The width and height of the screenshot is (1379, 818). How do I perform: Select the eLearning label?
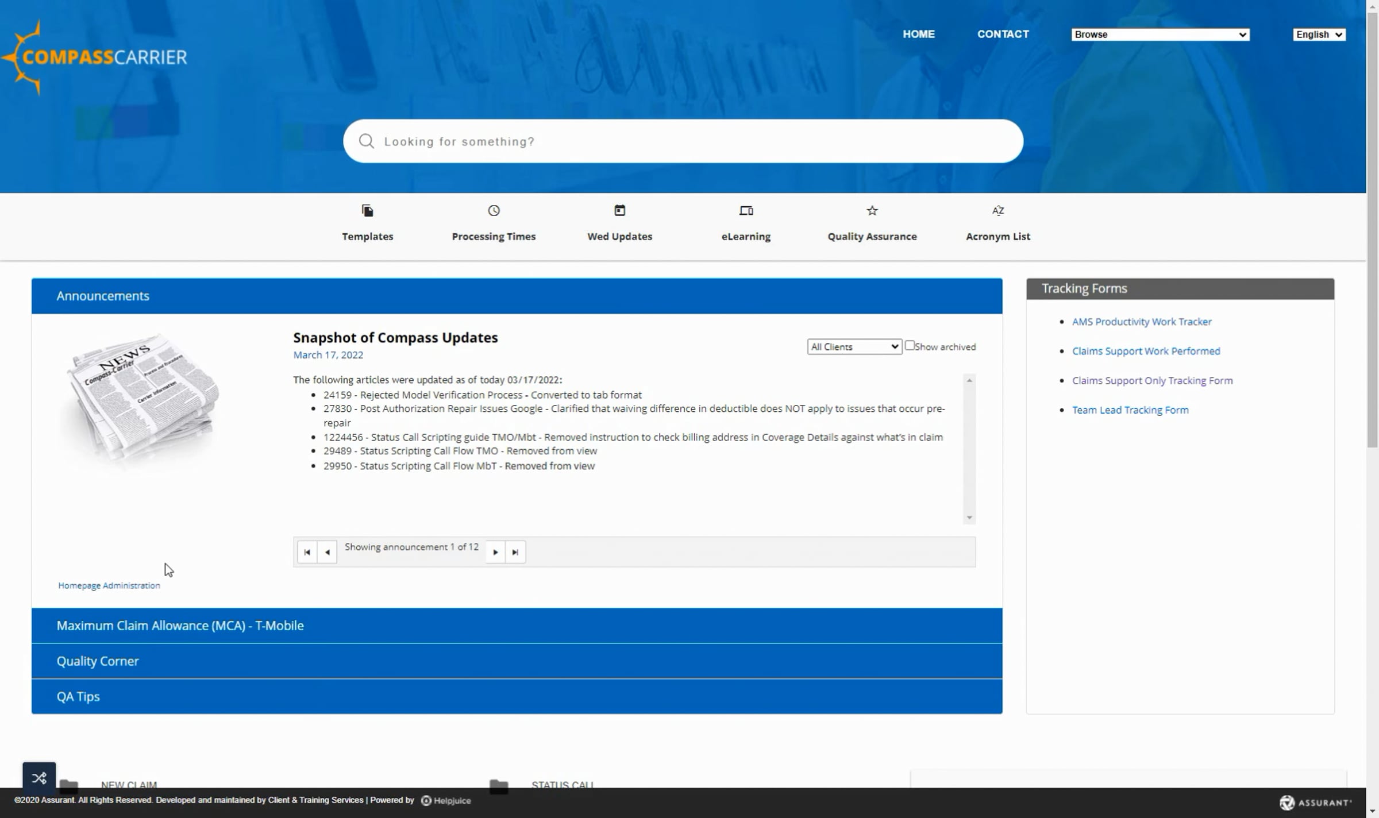pos(746,236)
